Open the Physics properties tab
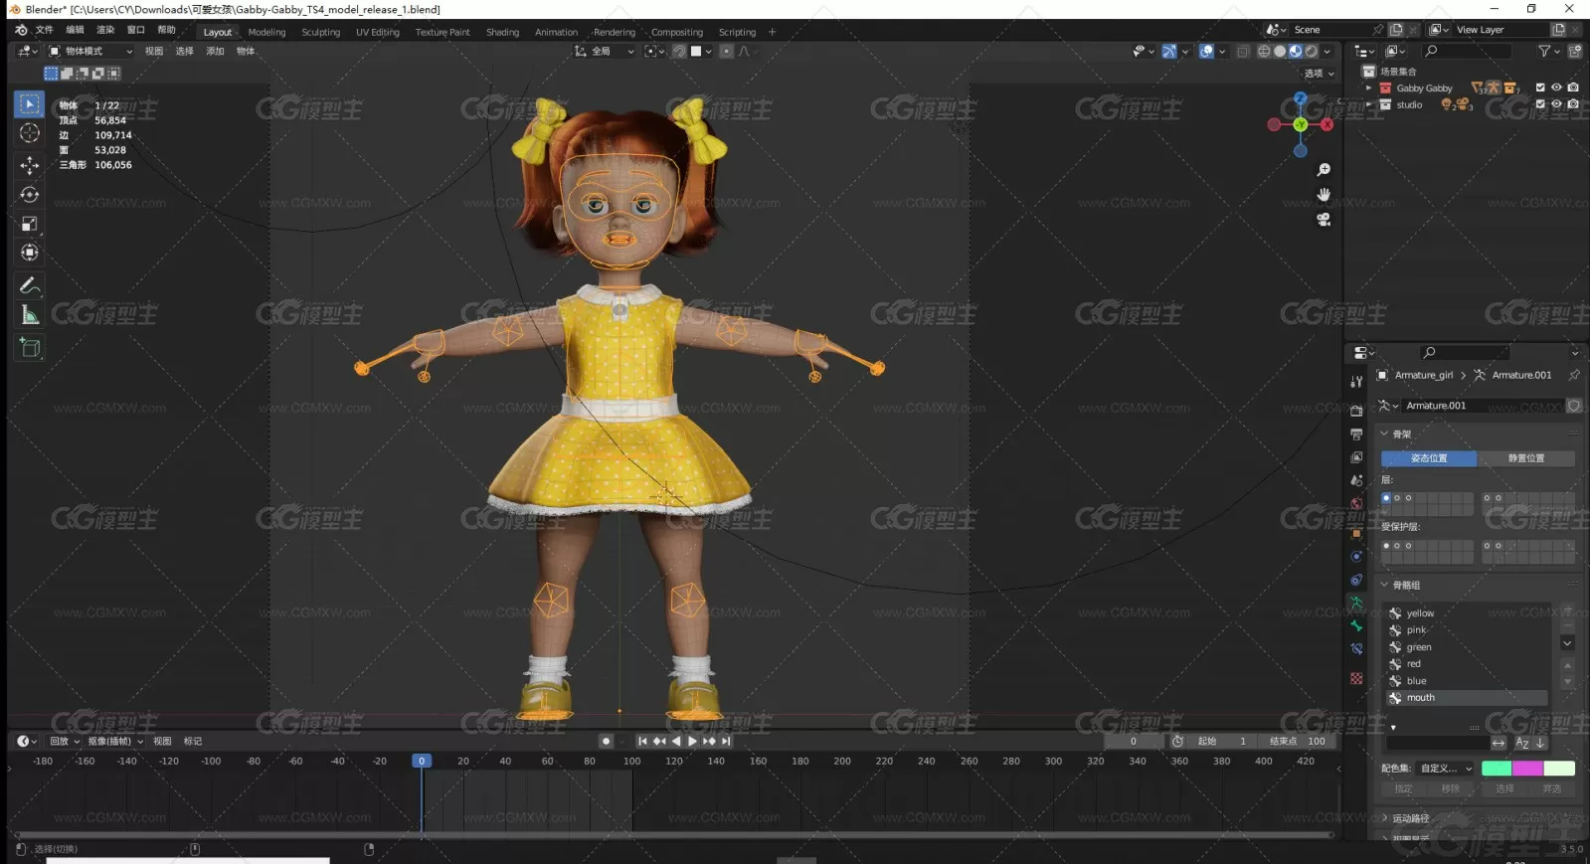1590x864 pixels. [1356, 557]
